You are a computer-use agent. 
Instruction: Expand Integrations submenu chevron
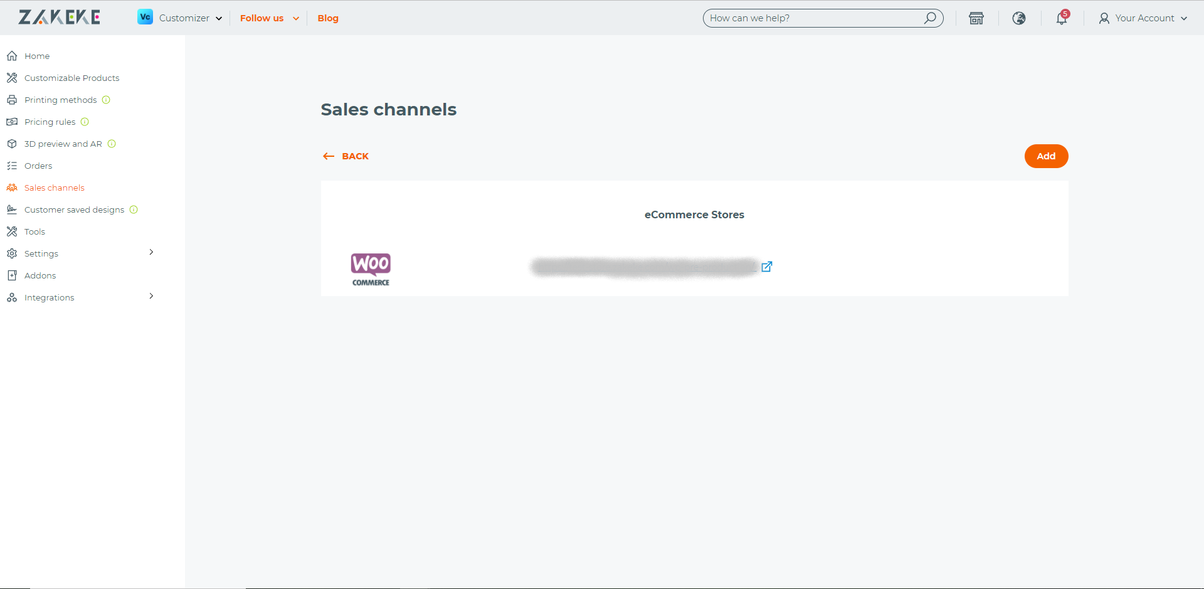pyautogui.click(x=151, y=296)
